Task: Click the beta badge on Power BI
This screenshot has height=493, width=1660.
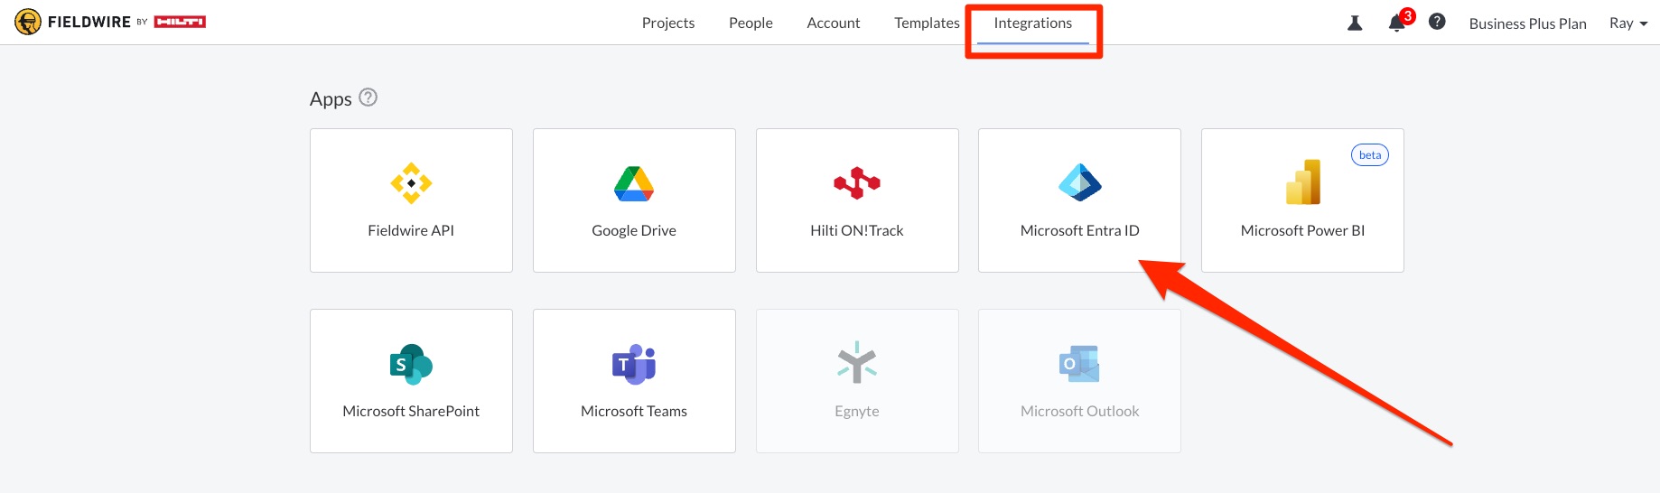Action: [x=1370, y=155]
